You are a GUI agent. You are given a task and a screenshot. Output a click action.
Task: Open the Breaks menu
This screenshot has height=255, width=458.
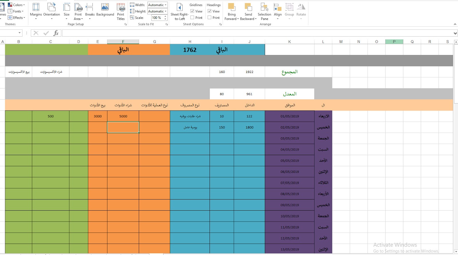tap(90, 11)
